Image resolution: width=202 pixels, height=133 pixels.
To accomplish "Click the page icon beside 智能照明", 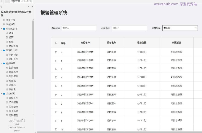I will pyautogui.click(x=7, y=68).
